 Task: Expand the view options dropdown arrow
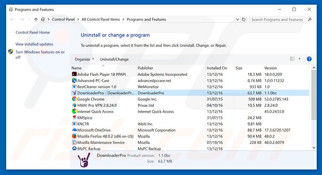(300, 59)
